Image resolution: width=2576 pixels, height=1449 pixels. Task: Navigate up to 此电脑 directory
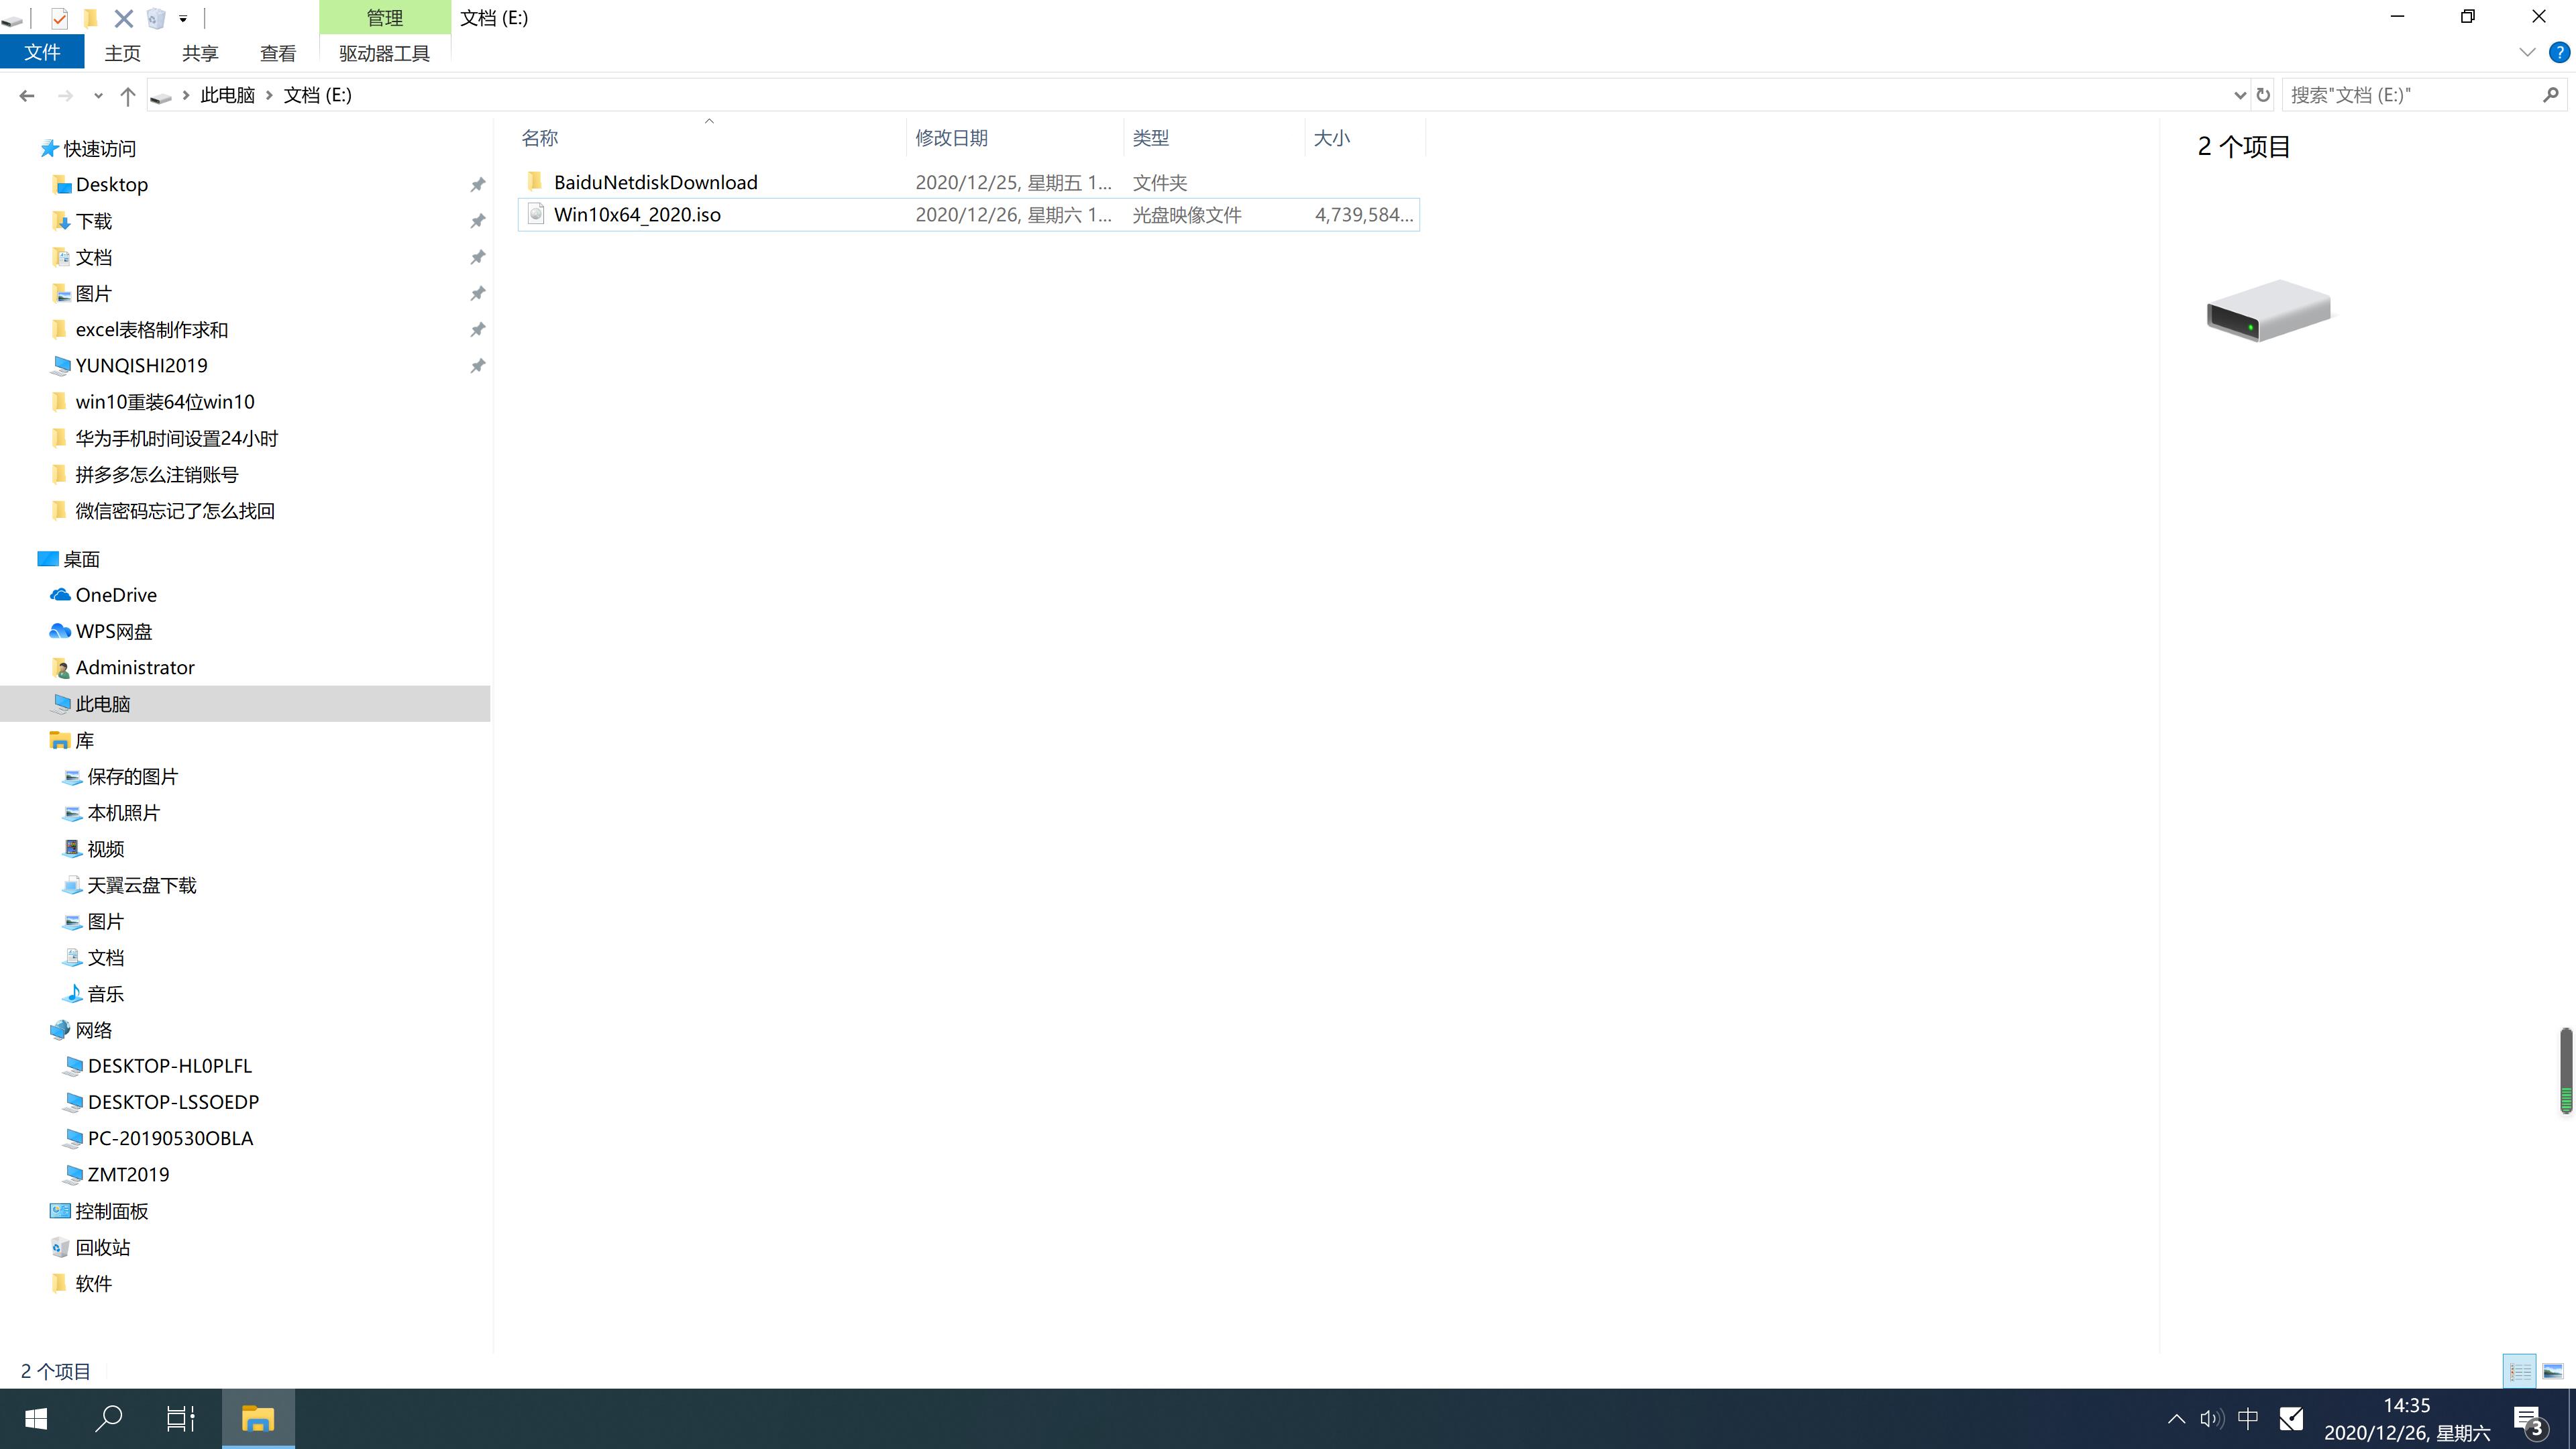click(227, 94)
